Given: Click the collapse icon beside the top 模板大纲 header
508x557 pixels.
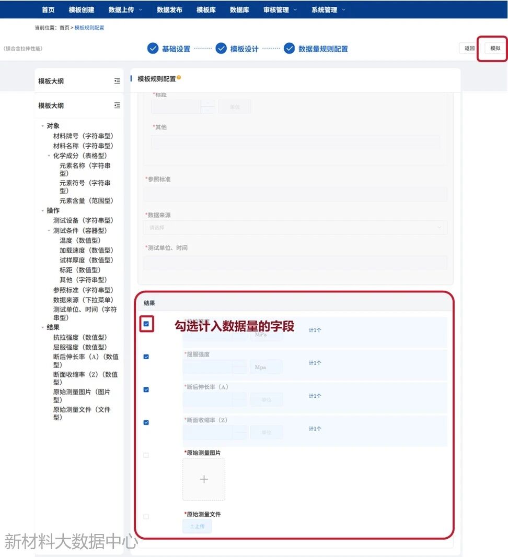Looking at the screenshot, I should pos(117,81).
